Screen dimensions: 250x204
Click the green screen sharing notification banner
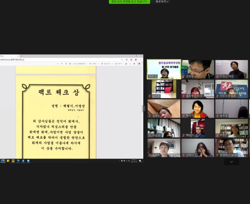129,2
